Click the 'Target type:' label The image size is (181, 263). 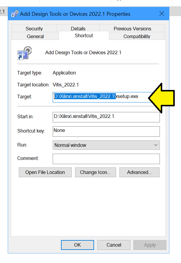tap(30, 73)
